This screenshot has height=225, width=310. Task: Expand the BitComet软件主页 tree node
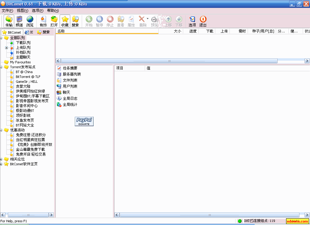[1, 164]
